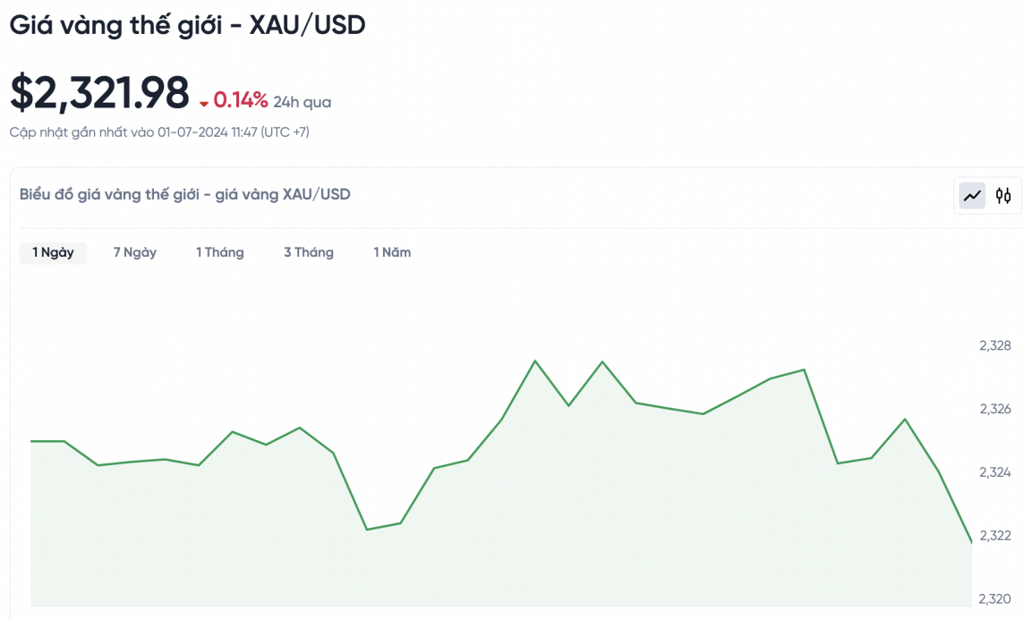
Task: Open the 3 Tháng chart range
Action: tap(309, 252)
